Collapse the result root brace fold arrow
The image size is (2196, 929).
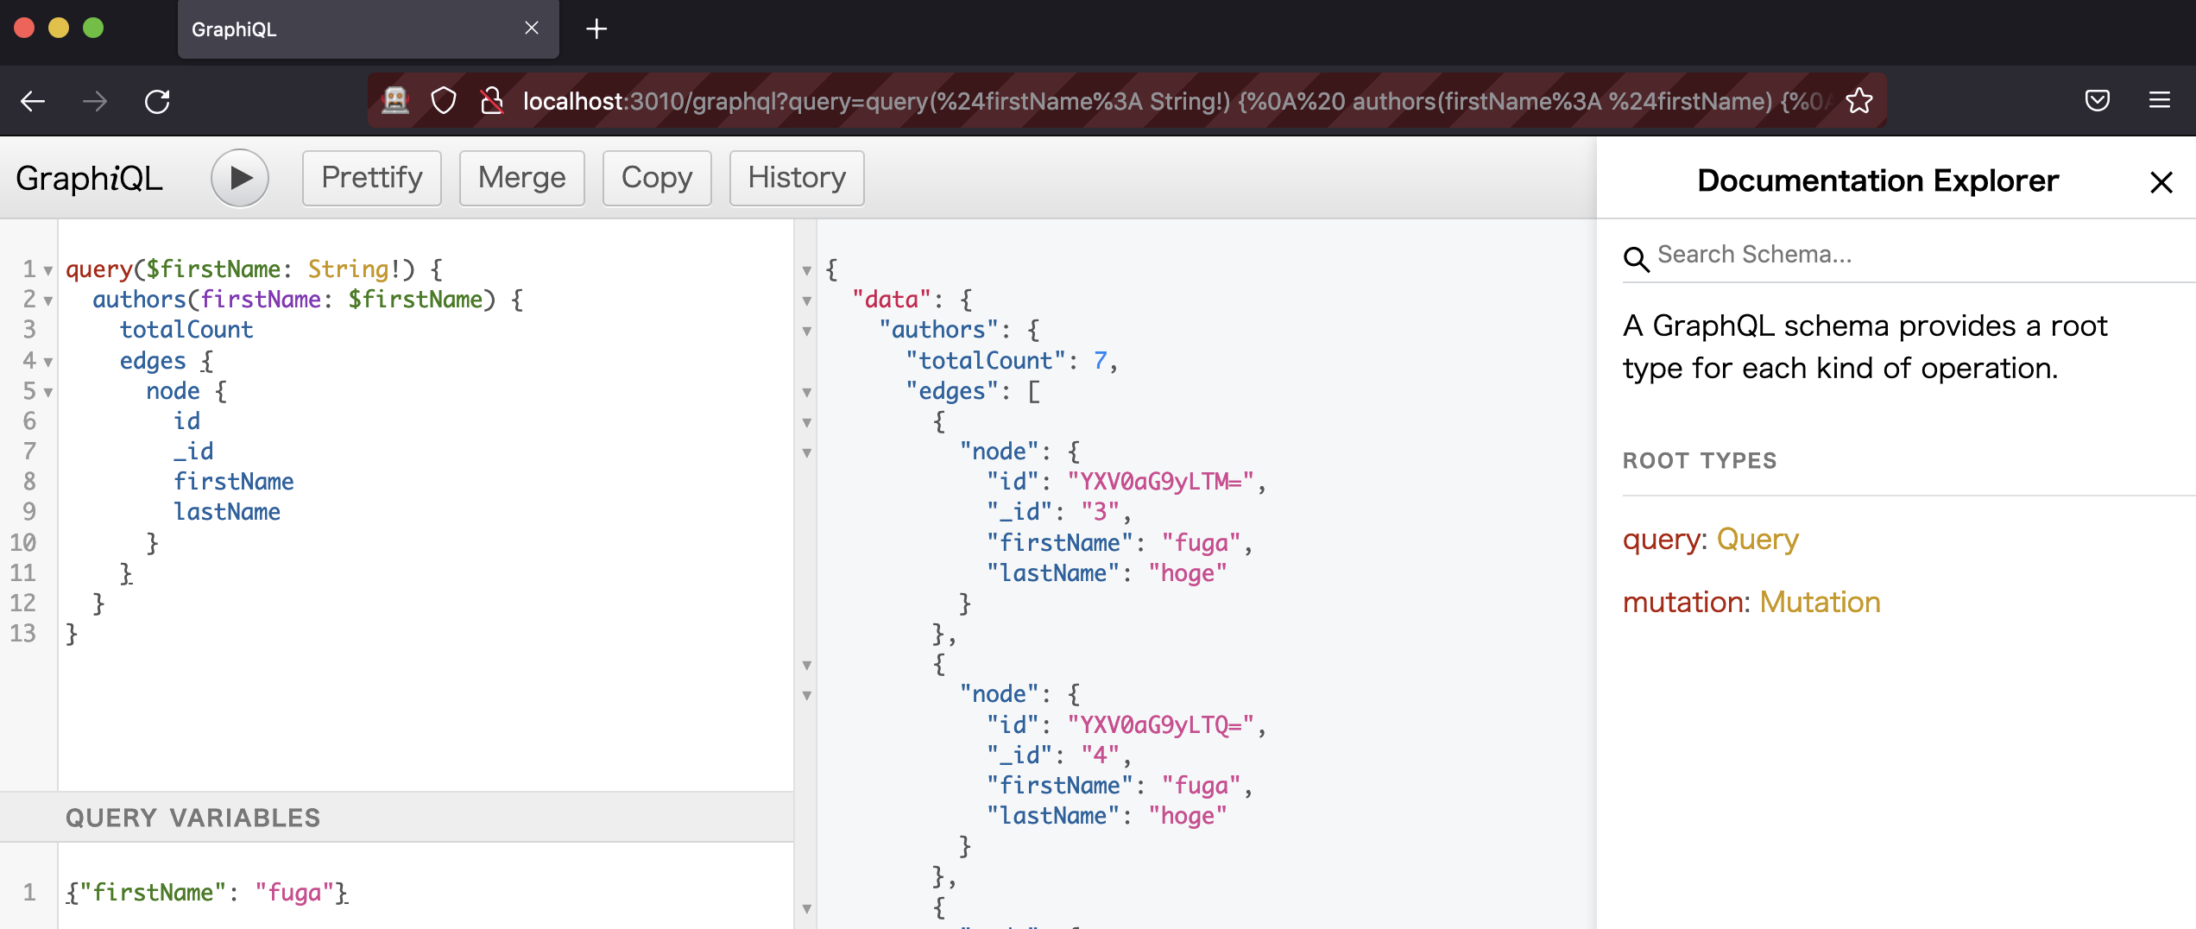point(807,271)
